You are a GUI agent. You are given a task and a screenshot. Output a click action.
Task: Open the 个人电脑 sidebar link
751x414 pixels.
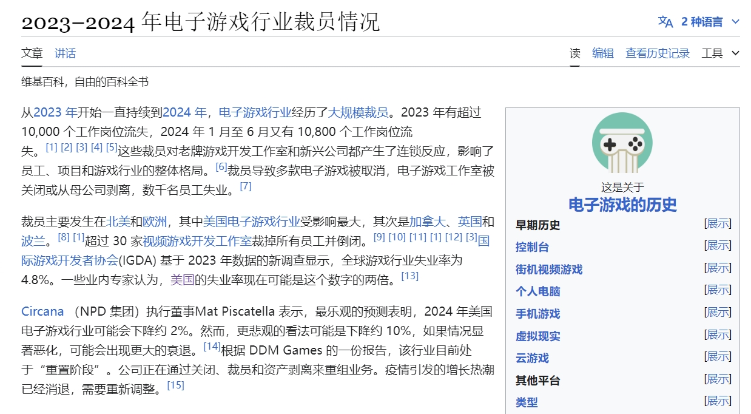tap(537, 291)
